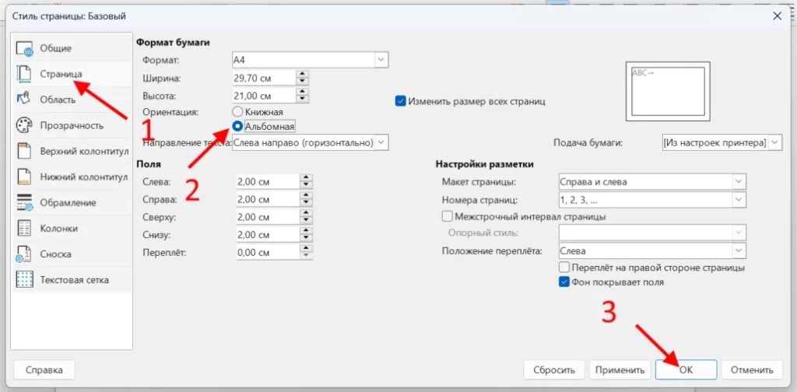Open the Область area icon

(x=24, y=100)
